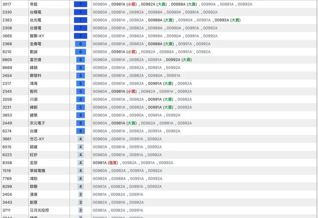Click stock code 3017
Image resolution: width=318 pixels, height=218 pixels.
(7, 4)
